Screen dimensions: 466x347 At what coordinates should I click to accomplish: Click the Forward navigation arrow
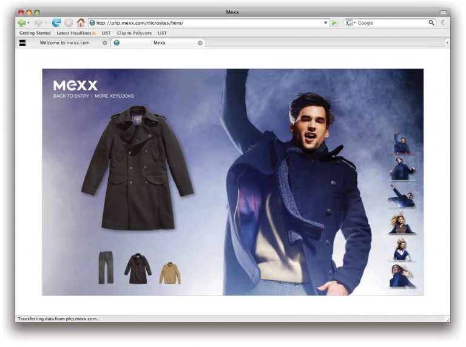coord(38,22)
